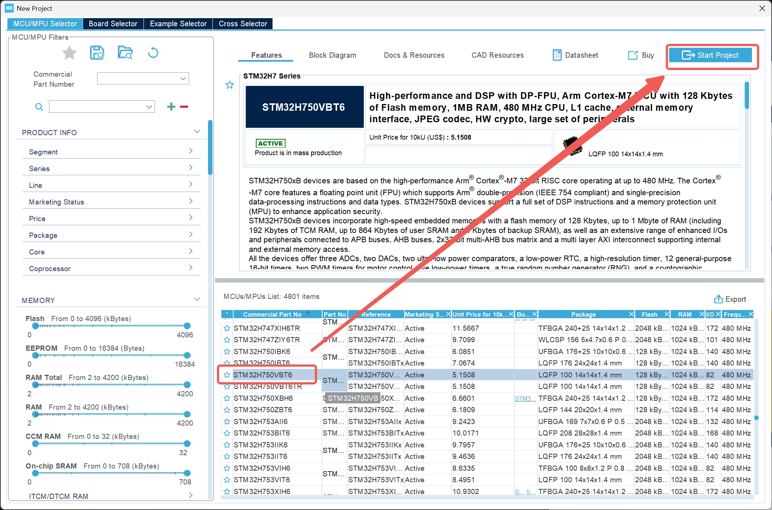772x510 pixels.
Task: Click the load saved search folder icon
Action: (x=125, y=53)
